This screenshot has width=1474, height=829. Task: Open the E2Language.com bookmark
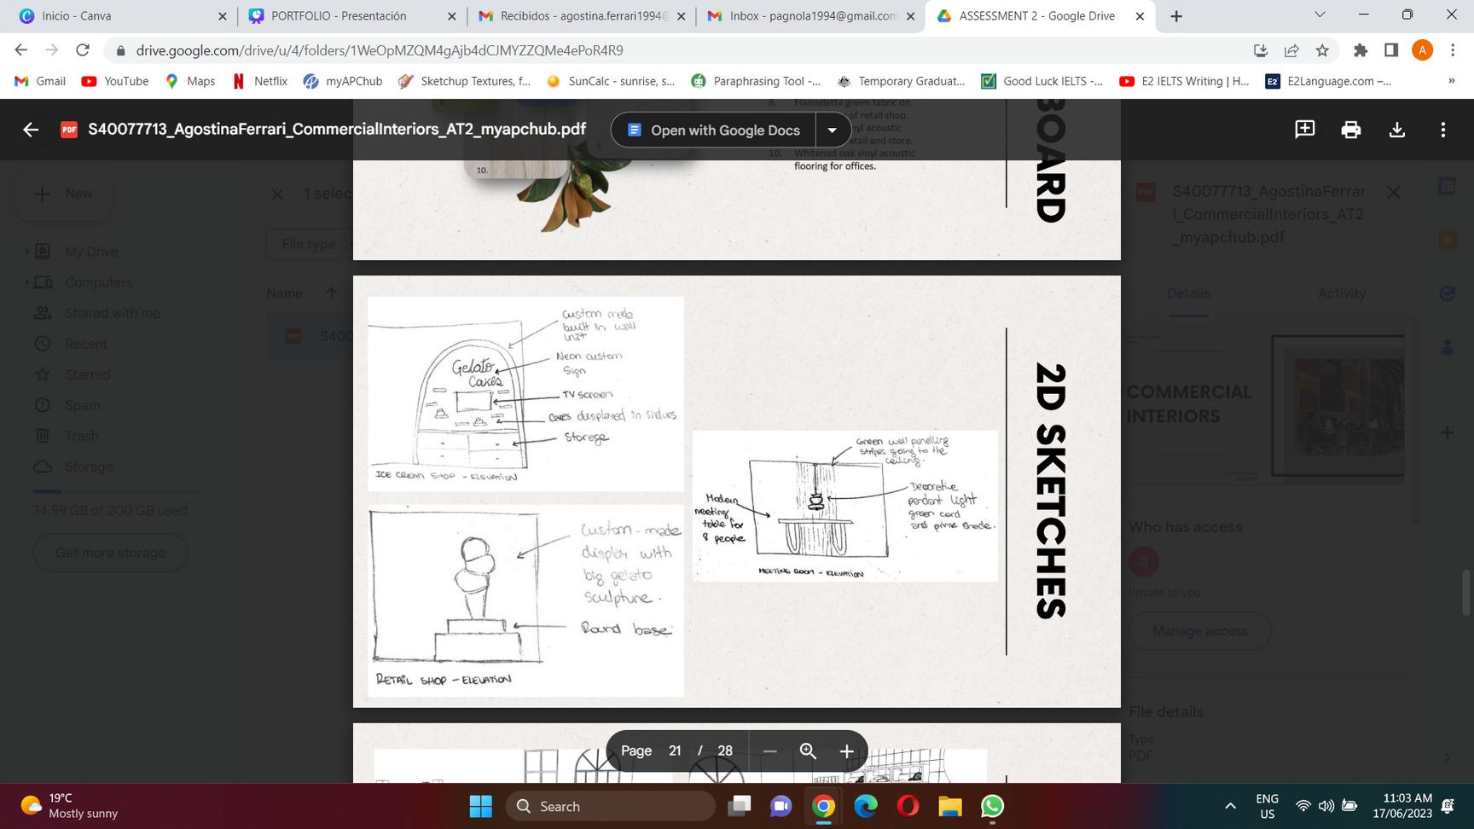(x=1329, y=81)
